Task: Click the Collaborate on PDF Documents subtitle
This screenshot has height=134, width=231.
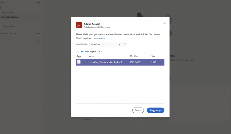Action: tap(98, 27)
